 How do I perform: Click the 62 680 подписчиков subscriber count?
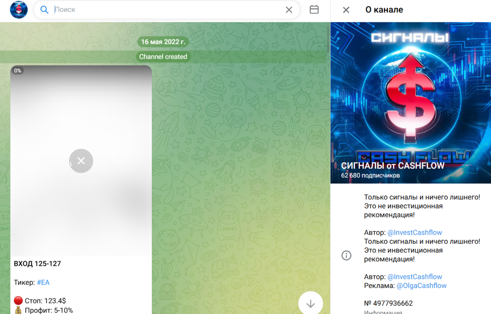[x=370, y=175]
